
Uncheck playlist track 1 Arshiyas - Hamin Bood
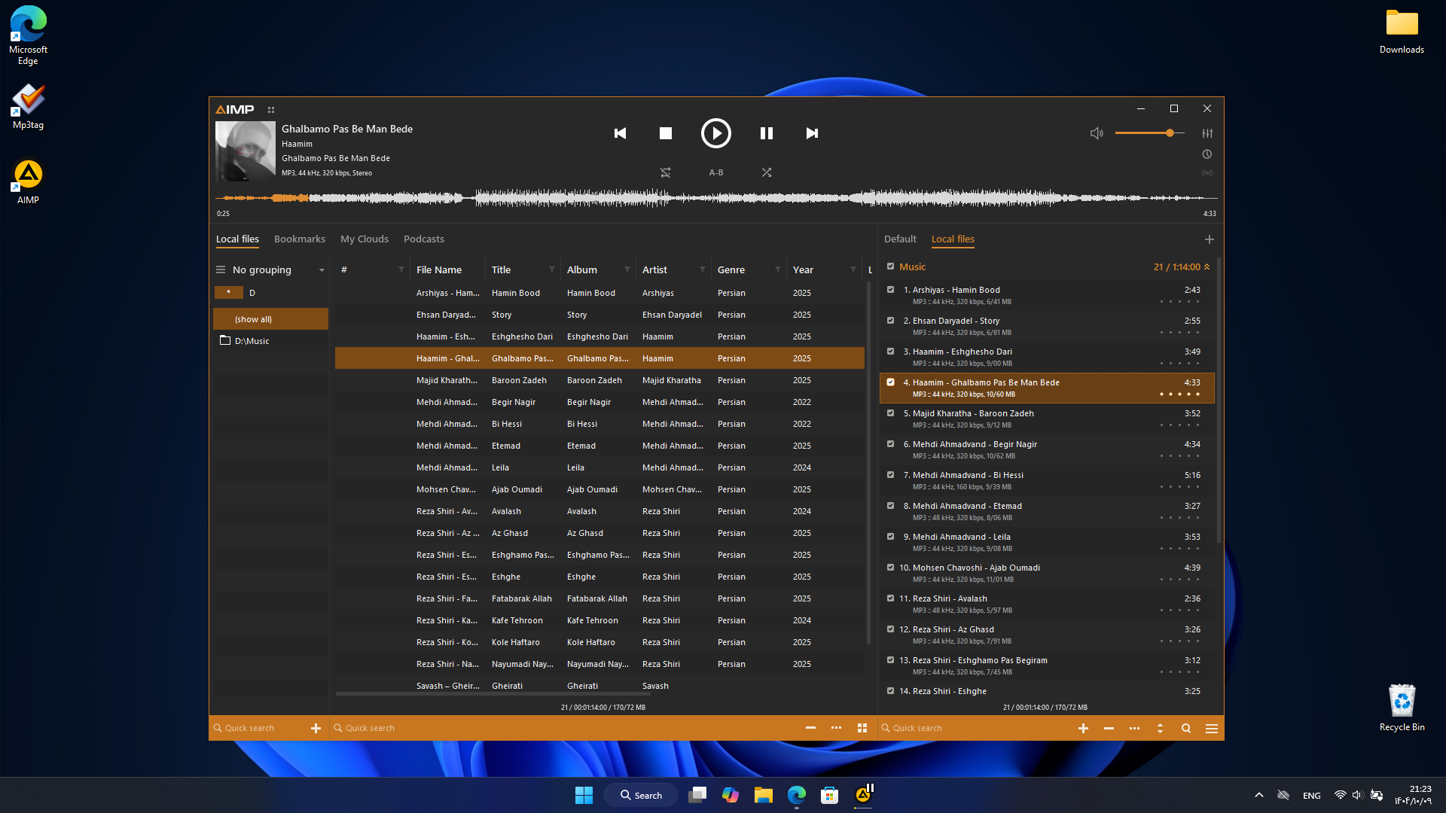(890, 290)
